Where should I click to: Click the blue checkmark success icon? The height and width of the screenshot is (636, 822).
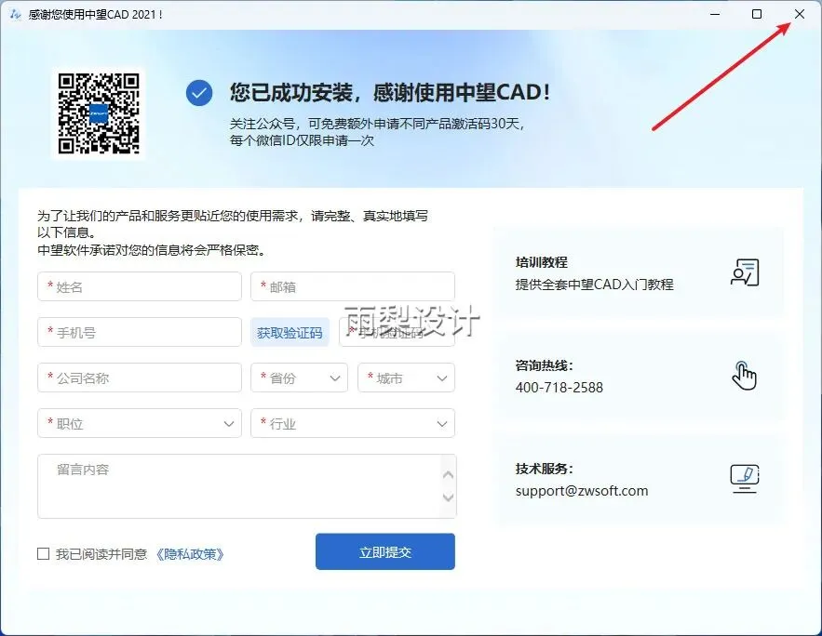coord(199,93)
